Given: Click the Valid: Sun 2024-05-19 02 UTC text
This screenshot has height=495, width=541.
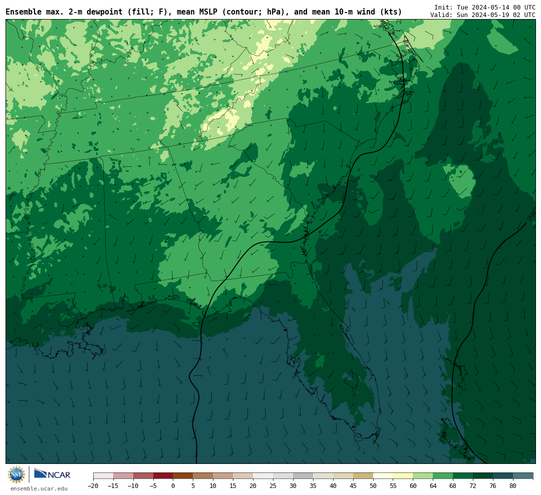Looking at the screenshot, I should coord(483,15).
